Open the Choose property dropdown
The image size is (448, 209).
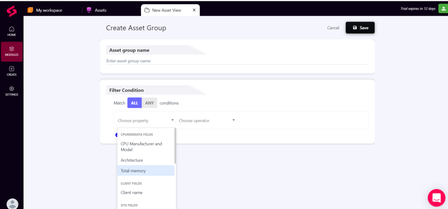pos(146,120)
